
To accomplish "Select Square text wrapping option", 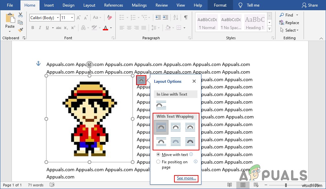I will (x=161, y=127).
